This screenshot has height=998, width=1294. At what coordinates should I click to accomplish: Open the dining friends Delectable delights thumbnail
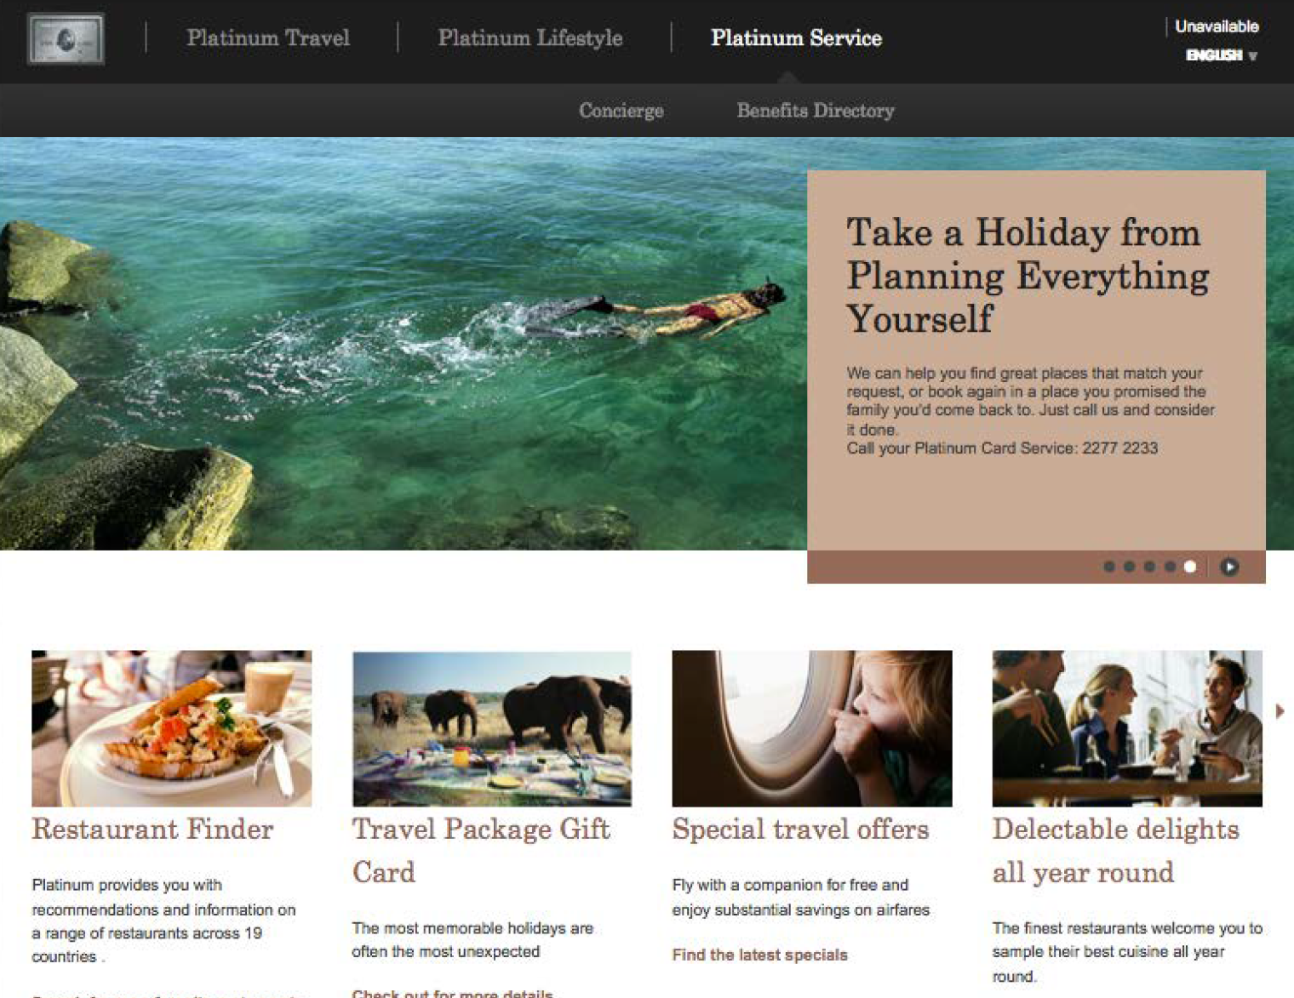[x=1127, y=728]
